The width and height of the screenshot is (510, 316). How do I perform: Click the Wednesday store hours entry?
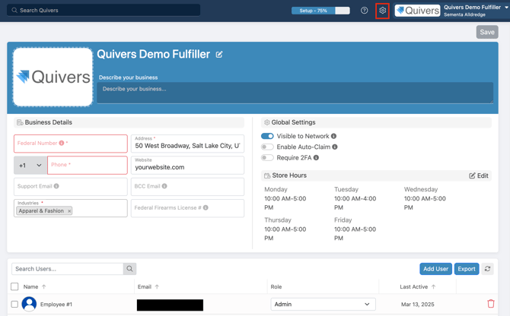[425, 198]
